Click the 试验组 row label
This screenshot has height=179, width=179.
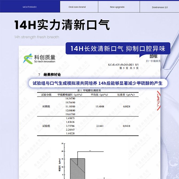pos(45,126)
